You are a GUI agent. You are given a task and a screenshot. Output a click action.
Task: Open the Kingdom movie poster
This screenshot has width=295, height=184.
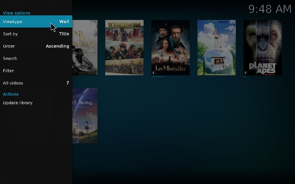point(124,47)
